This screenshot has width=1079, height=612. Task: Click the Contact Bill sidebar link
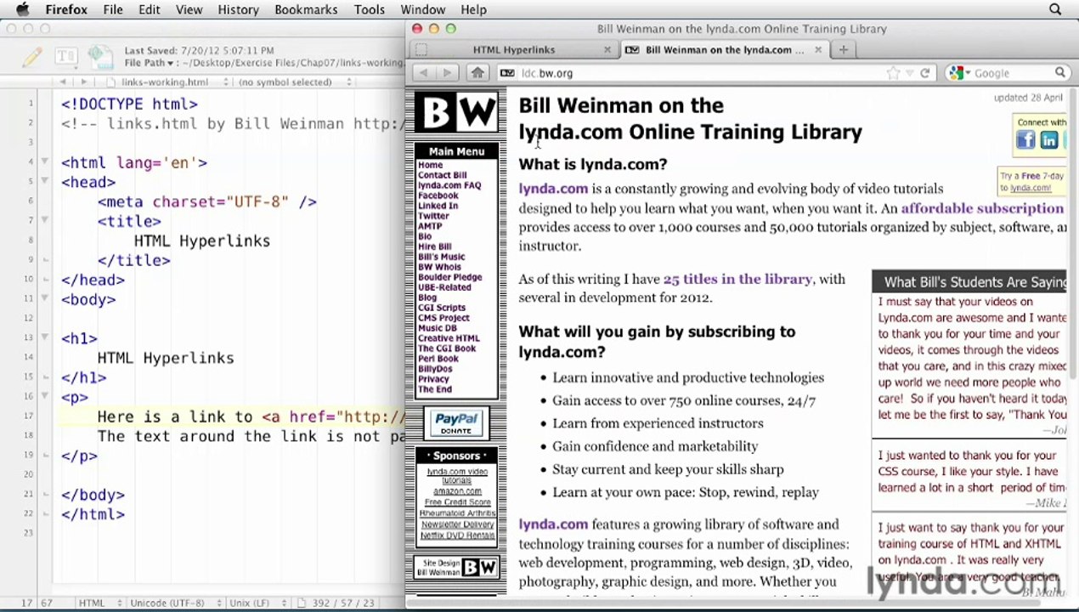point(442,175)
